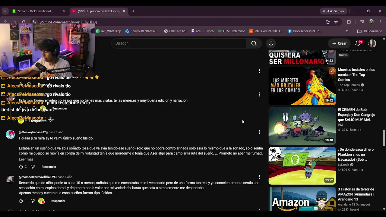
Task: Close the YouTube tab
Action: pyautogui.click(x=124, y=11)
